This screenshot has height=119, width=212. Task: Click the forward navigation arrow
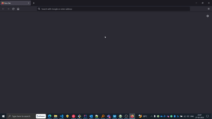(8, 9)
